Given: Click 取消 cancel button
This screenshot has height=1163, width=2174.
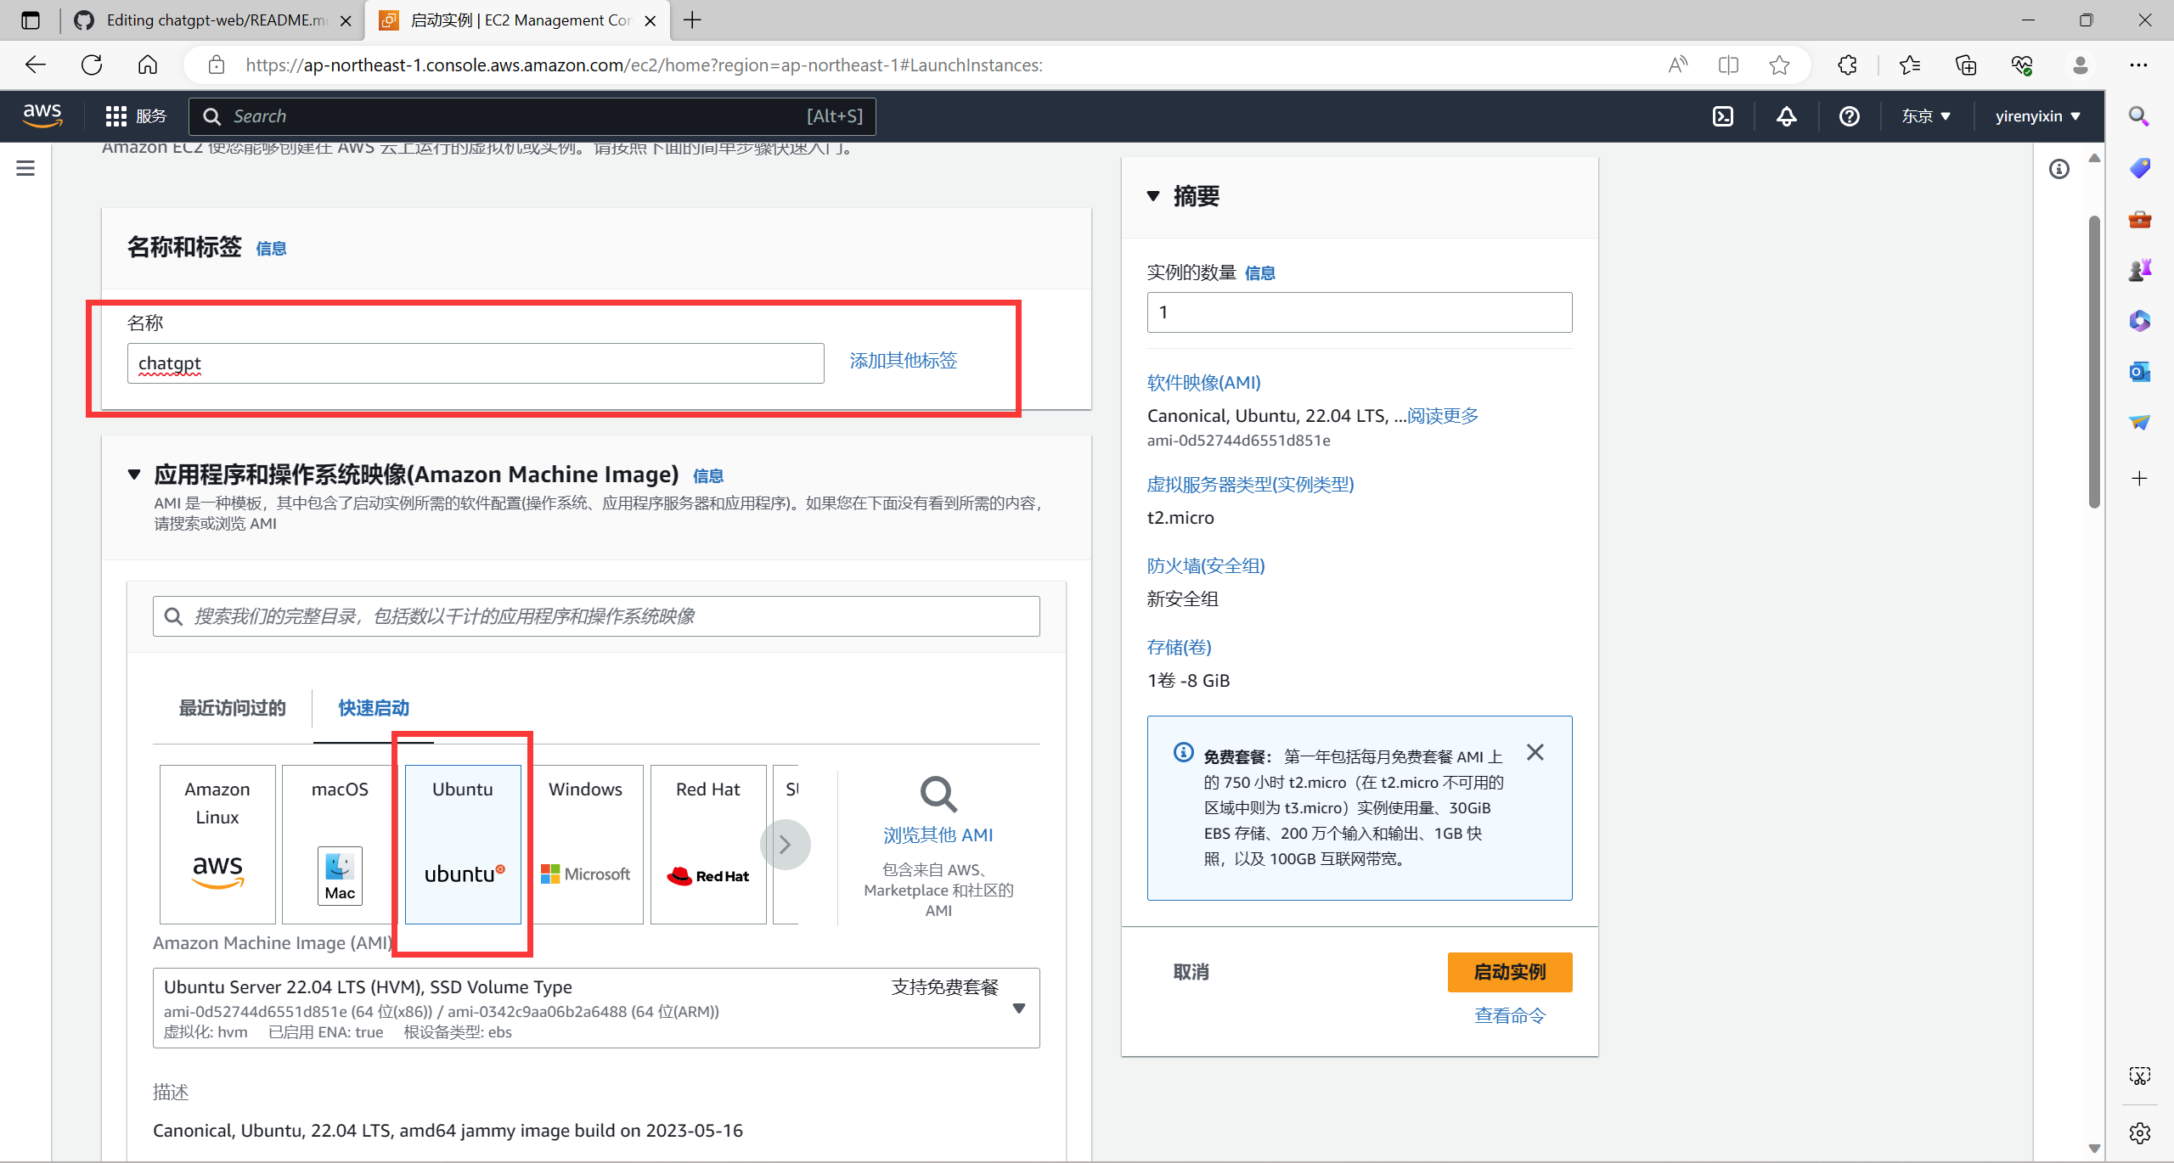Looking at the screenshot, I should (1191, 972).
